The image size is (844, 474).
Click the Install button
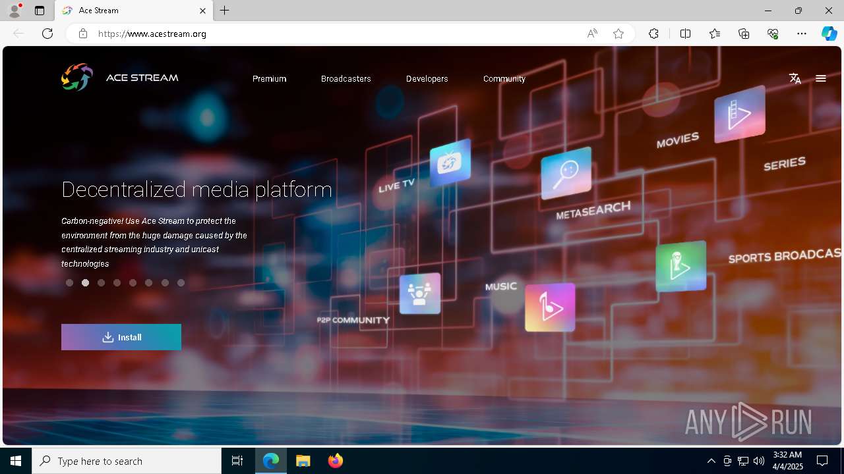[121, 337]
